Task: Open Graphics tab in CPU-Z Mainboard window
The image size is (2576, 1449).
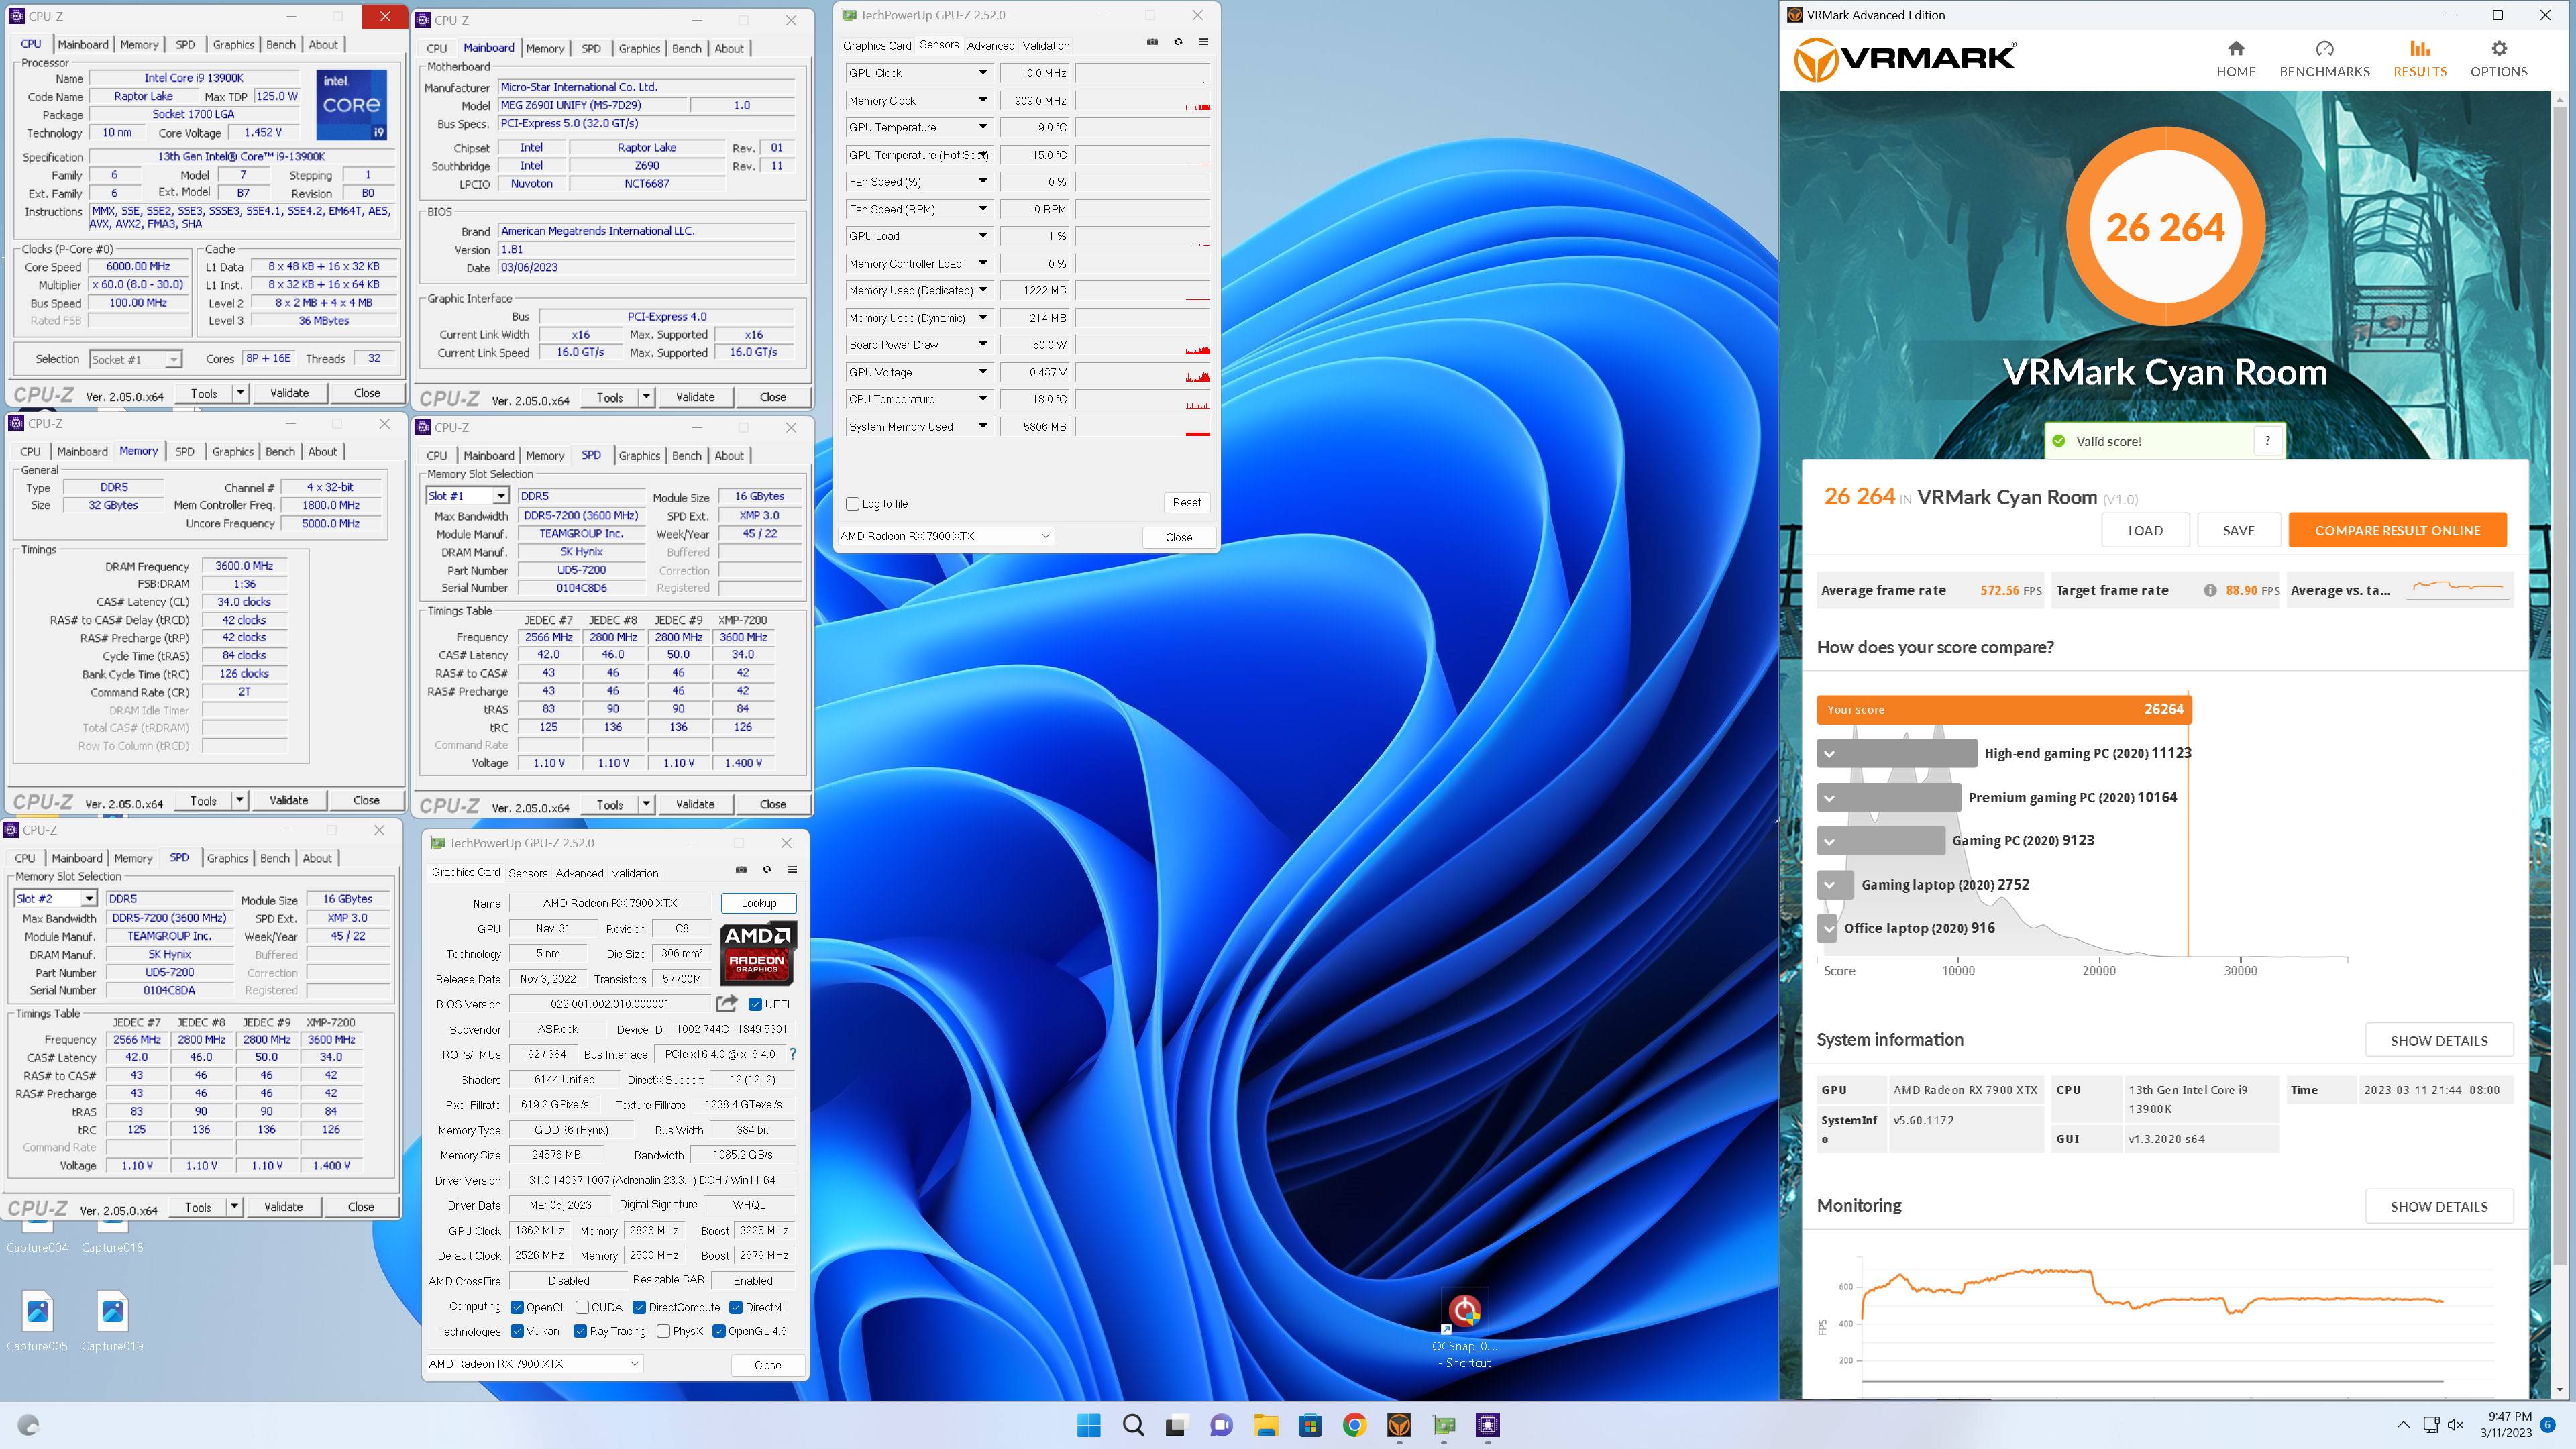Action: point(639,48)
